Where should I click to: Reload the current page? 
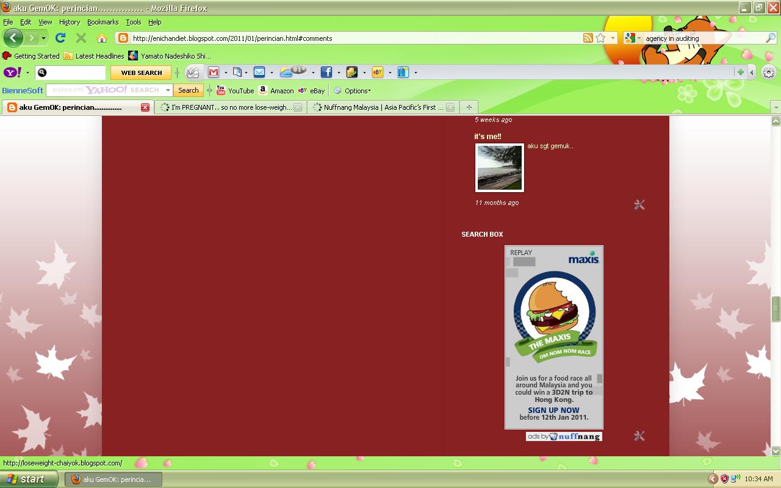60,38
